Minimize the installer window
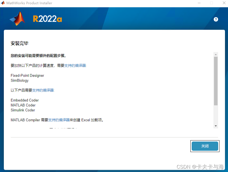228x172 pixels. point(199,3)
